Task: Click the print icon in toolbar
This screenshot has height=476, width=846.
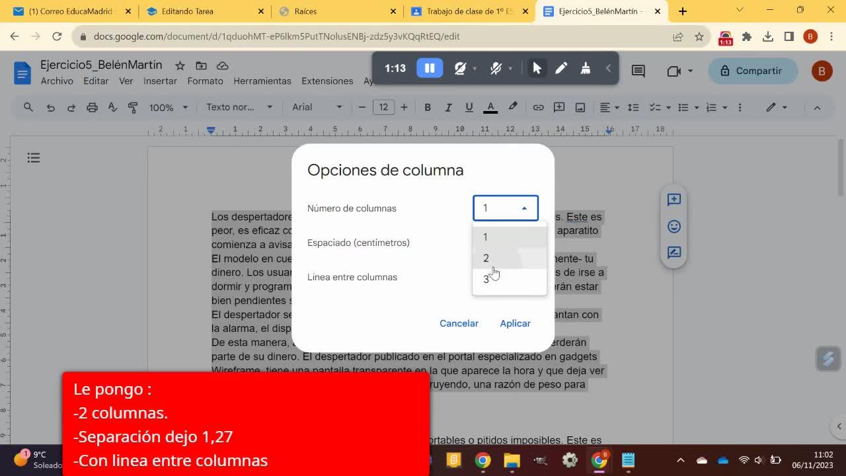Action: [92, 107]
